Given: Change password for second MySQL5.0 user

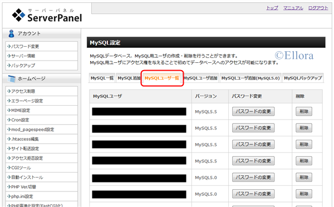Looking at the screenshot, I should [x=253, y=194].
